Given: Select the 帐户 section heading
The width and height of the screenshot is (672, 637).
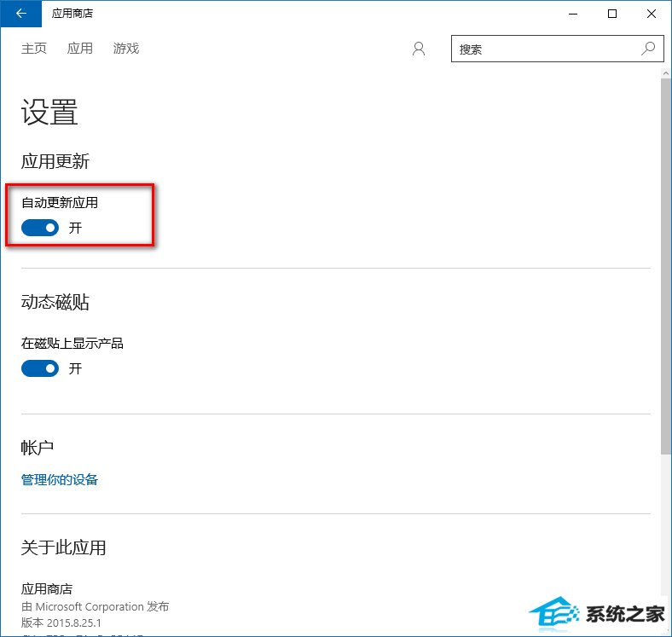Looking at the screenshot, I should click(38, 448).
